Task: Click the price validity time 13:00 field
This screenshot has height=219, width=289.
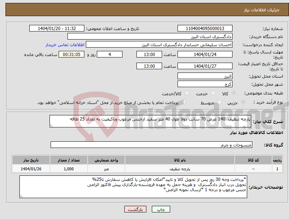Action: (149, 66)
